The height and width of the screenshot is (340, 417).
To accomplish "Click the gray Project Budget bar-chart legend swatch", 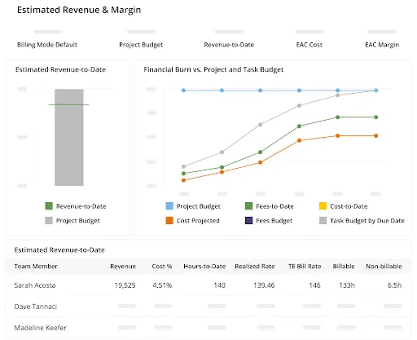I will click(49, 220).
